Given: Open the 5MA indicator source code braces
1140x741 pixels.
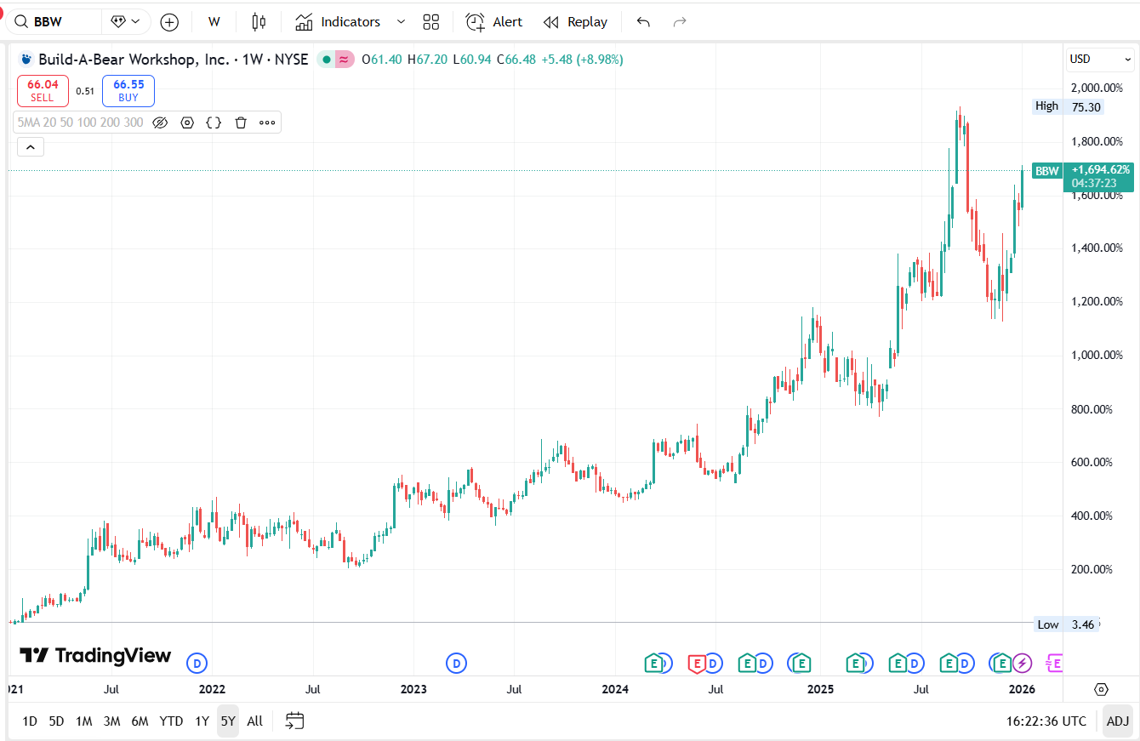Looking at the screenshot, I should [x=214, y=123].
